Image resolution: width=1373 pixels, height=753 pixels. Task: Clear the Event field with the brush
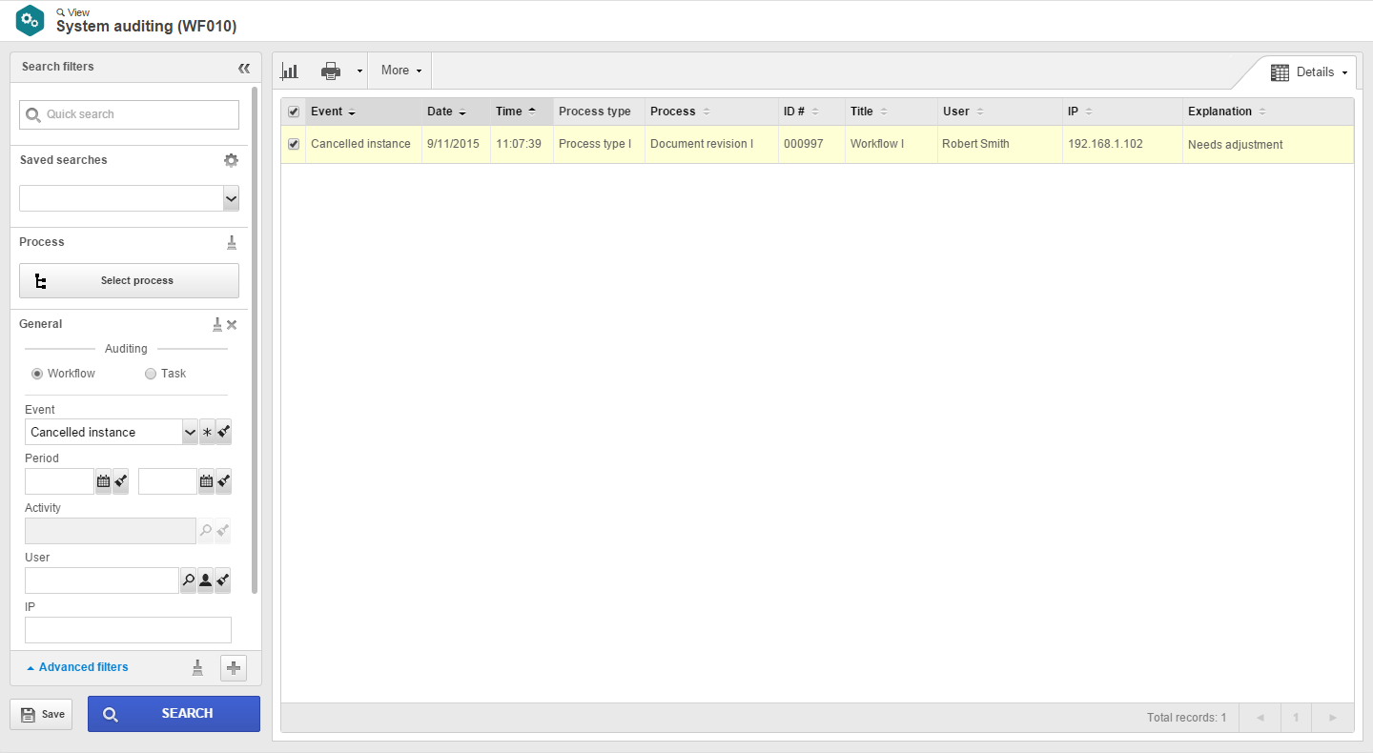click(x=223, y=432)
